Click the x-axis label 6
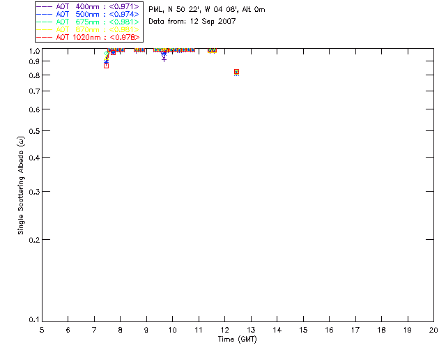This screenshot has height=357, width=446. [x=68, y=330]
